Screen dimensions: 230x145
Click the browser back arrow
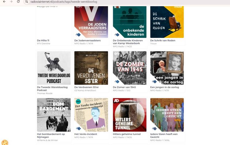[x=4, y=2]
